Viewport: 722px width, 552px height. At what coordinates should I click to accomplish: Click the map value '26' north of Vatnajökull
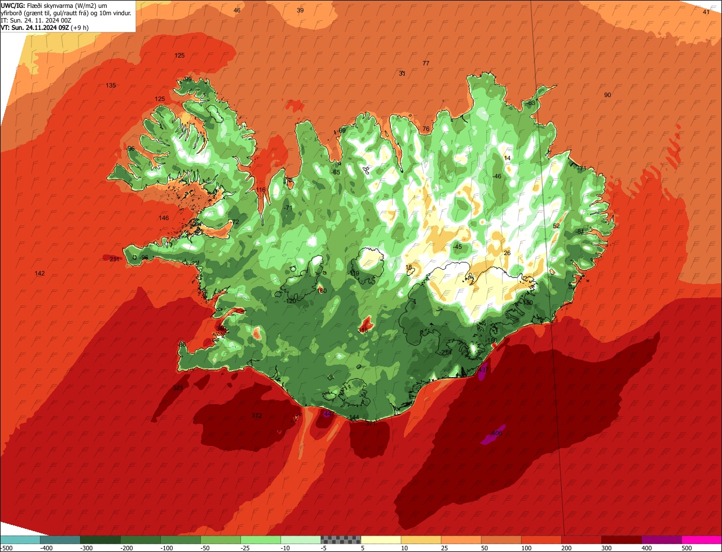click(507, 253)
